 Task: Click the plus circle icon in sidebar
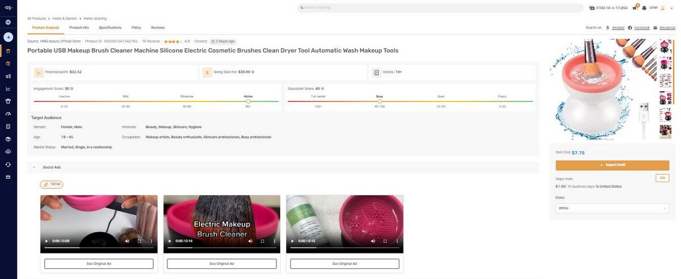[8, 37]
